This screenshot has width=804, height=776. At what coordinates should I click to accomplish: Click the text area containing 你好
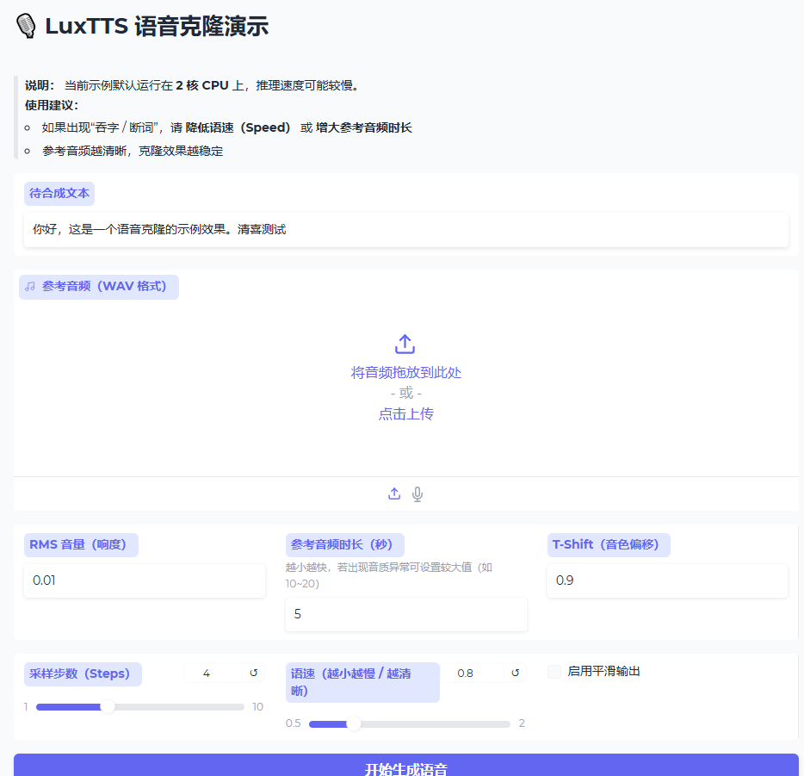point(405,230)
